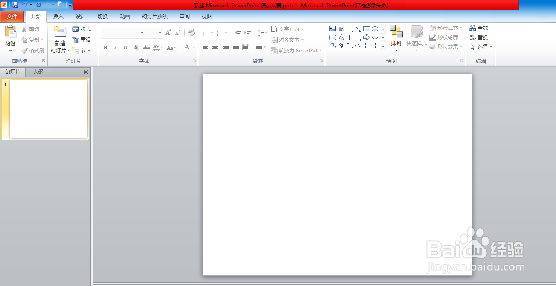Image resolution: width=556 pixels, height=286 pixels.
Task: Toggle align text left
Action: pos(205,47)
